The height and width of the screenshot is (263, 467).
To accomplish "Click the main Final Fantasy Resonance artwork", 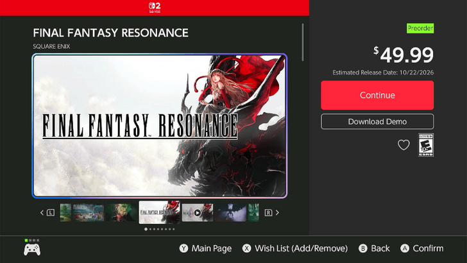I will pyautogui.click(x=159, y=126).
